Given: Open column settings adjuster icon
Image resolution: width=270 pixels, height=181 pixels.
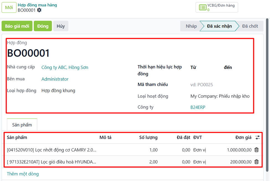Looking at the screenshot, I should coord(258,137).
